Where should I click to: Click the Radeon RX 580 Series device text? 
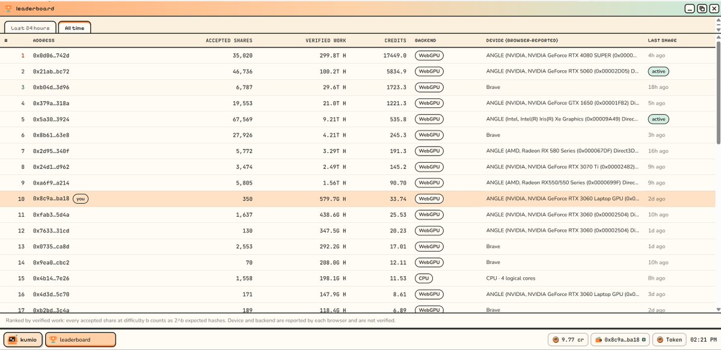pyautogui.click(x=562, y=151)
